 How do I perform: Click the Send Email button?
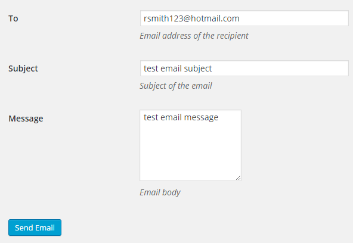tap(35, 228)
